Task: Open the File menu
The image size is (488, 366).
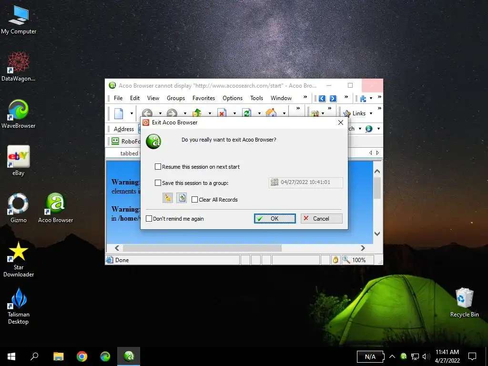Action: [x=118, y=98]
